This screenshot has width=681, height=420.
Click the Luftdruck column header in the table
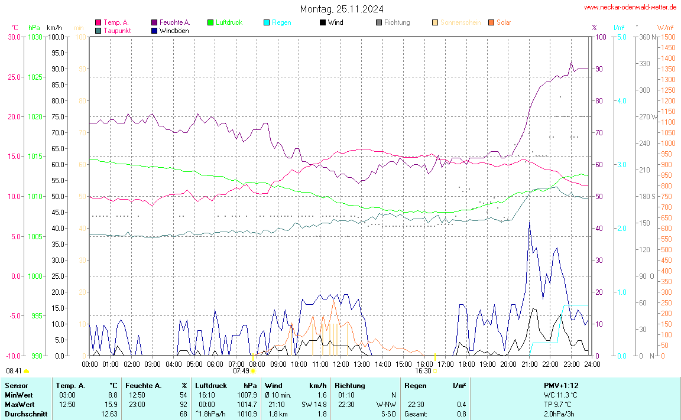(210, 386)
